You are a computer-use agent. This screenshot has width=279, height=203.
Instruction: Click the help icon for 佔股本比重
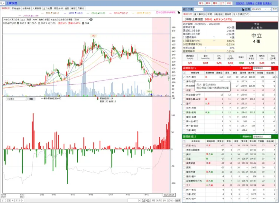pos(205,48)
